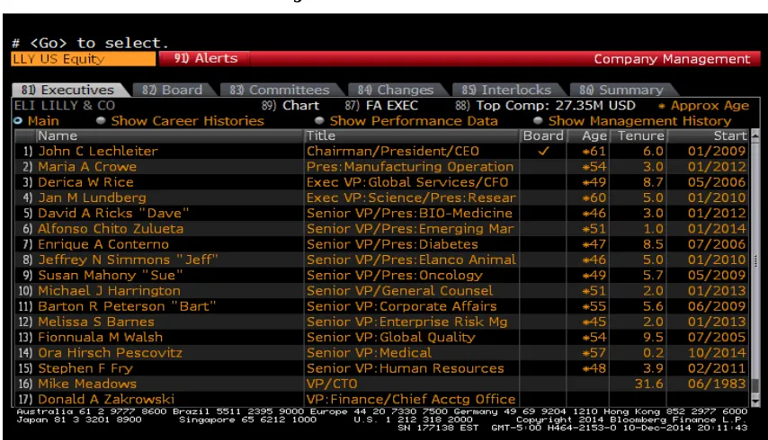Click the title Chairman/President/CEO
Viewport: 768px width, 440px height.
pyautogui.click(x=393, y=151)
